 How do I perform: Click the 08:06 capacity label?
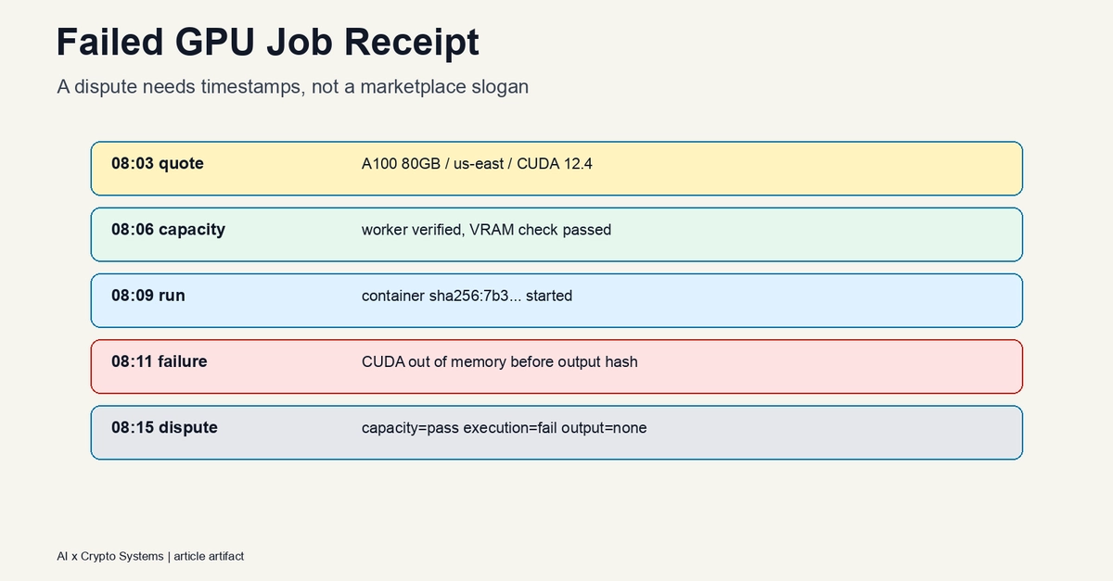(168, 230)
